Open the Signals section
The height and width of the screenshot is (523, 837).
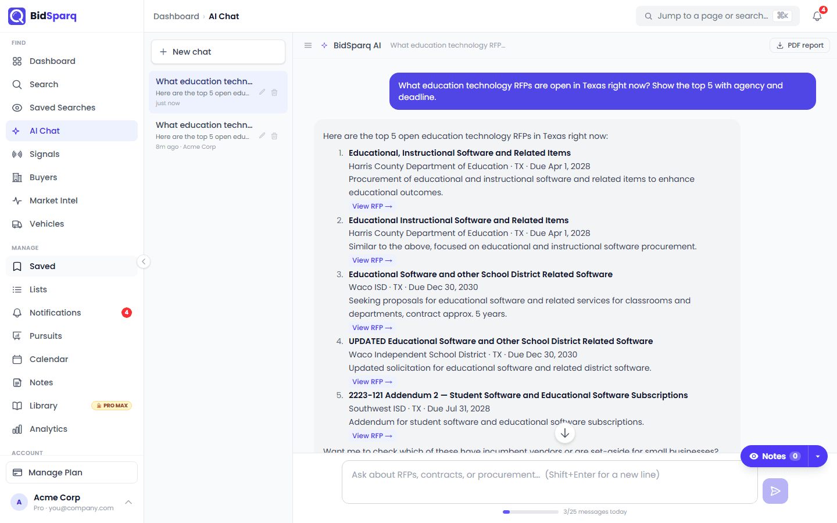[x=71, y=154]
